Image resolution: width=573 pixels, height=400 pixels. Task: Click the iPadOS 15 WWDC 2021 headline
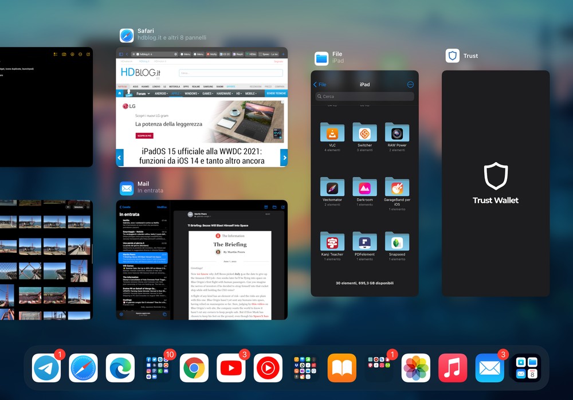(x=202, y=156)
